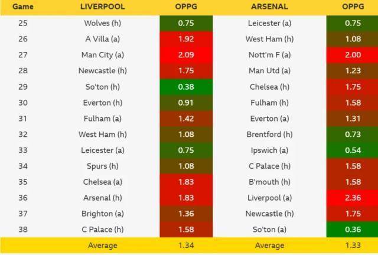The height and width of the screenshot is (255, 378).
Task: Click the red 2.09 OPPG cell
Action: tap(186, 55)
